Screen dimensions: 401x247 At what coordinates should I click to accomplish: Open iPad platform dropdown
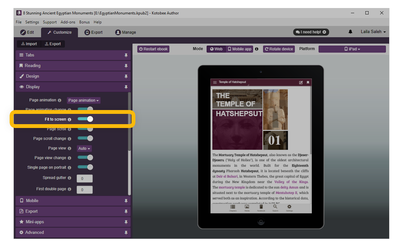(x=352, y=49)
